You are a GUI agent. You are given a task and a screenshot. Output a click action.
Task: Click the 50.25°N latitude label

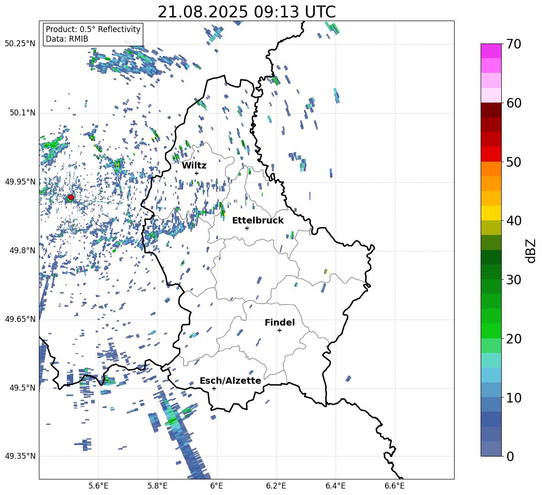[20, 44]
